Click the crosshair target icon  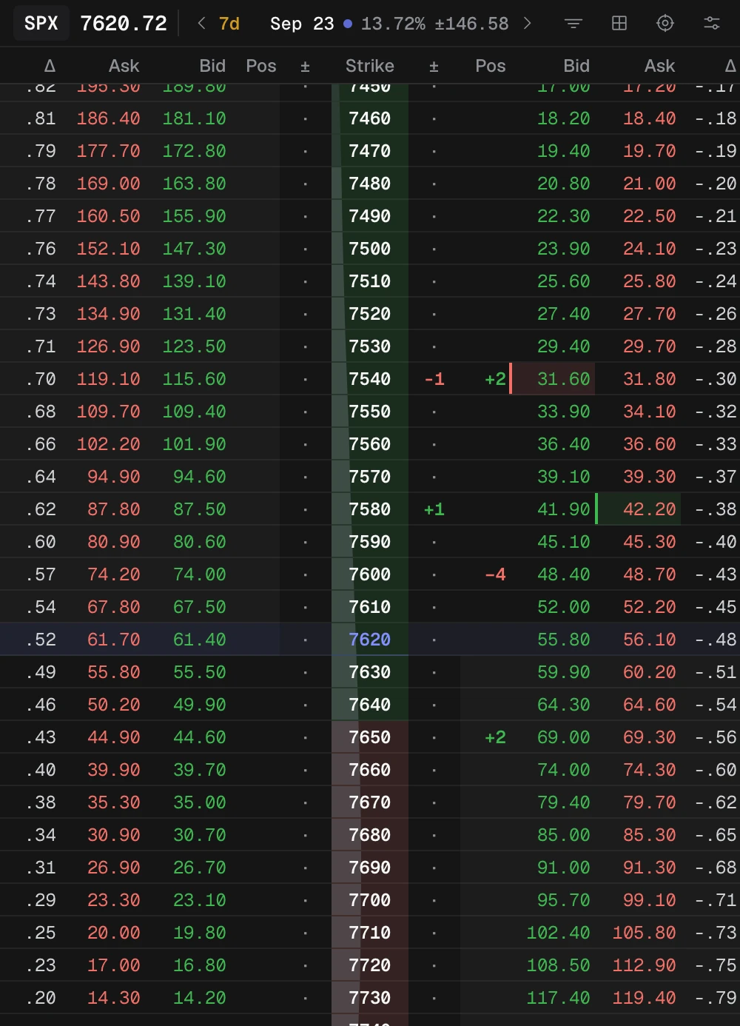click(665, 24)
